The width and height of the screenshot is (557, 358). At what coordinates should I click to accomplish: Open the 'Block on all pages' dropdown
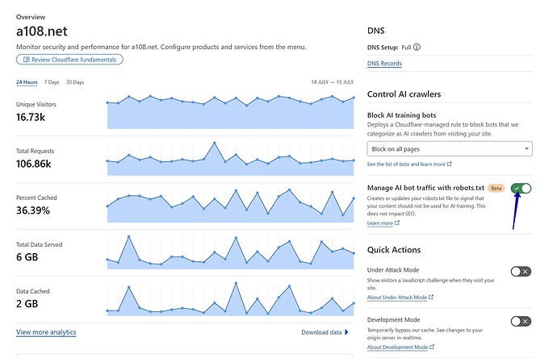[450, 149]
